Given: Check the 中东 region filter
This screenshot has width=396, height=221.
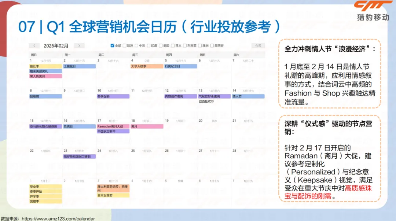Looking at the screenshot, I should (137, 46).
